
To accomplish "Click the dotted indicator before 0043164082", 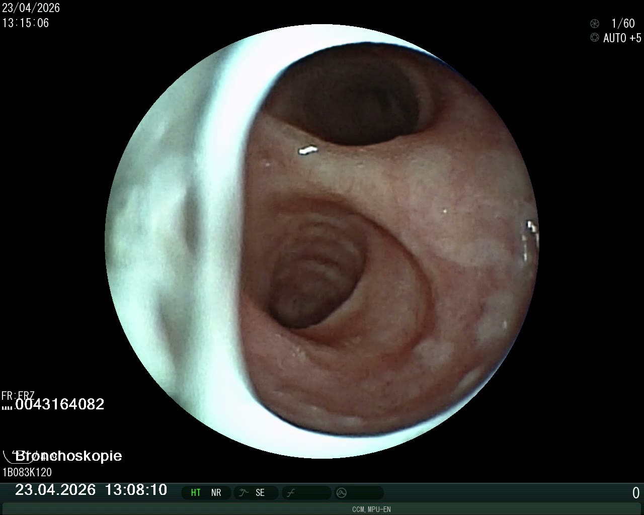I will point(7,407).
